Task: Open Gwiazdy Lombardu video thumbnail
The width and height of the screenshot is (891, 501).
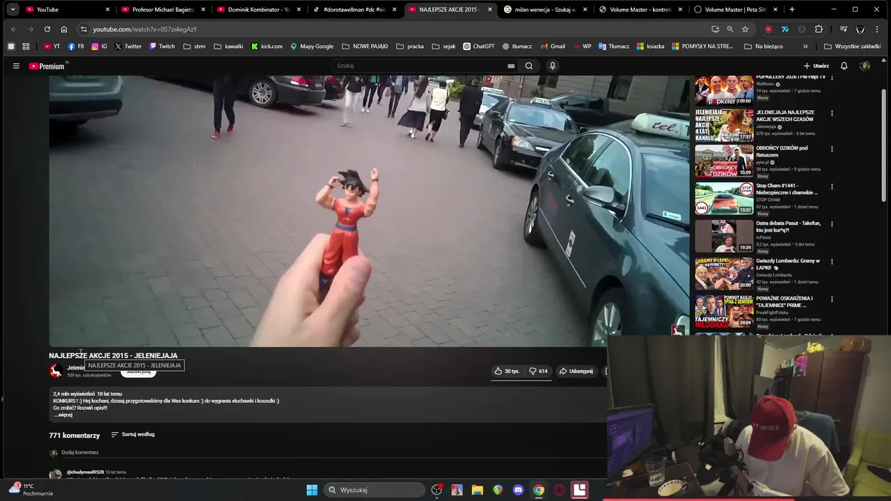Action: [724, 273]
